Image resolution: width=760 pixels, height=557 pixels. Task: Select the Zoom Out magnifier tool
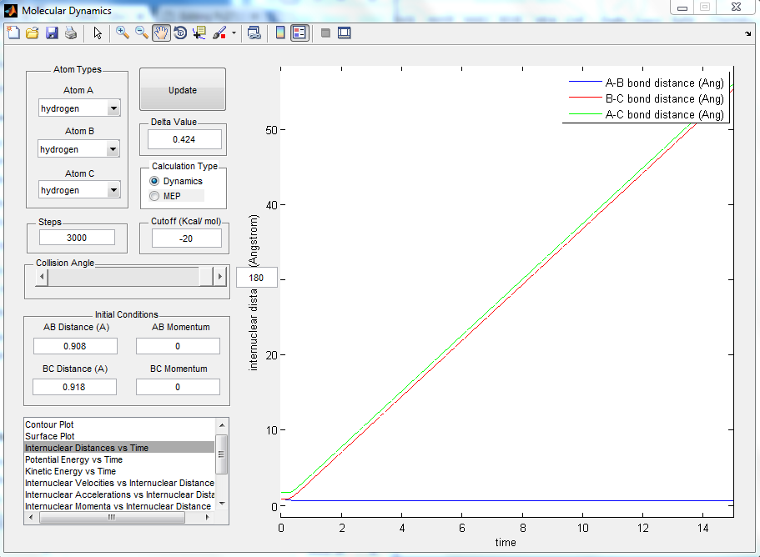point(142,33)
